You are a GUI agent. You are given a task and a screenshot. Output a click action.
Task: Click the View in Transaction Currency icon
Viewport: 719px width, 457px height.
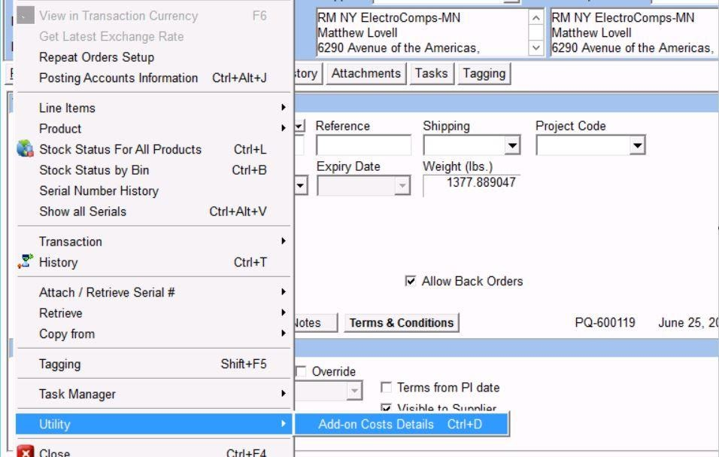tap(26, 16)
